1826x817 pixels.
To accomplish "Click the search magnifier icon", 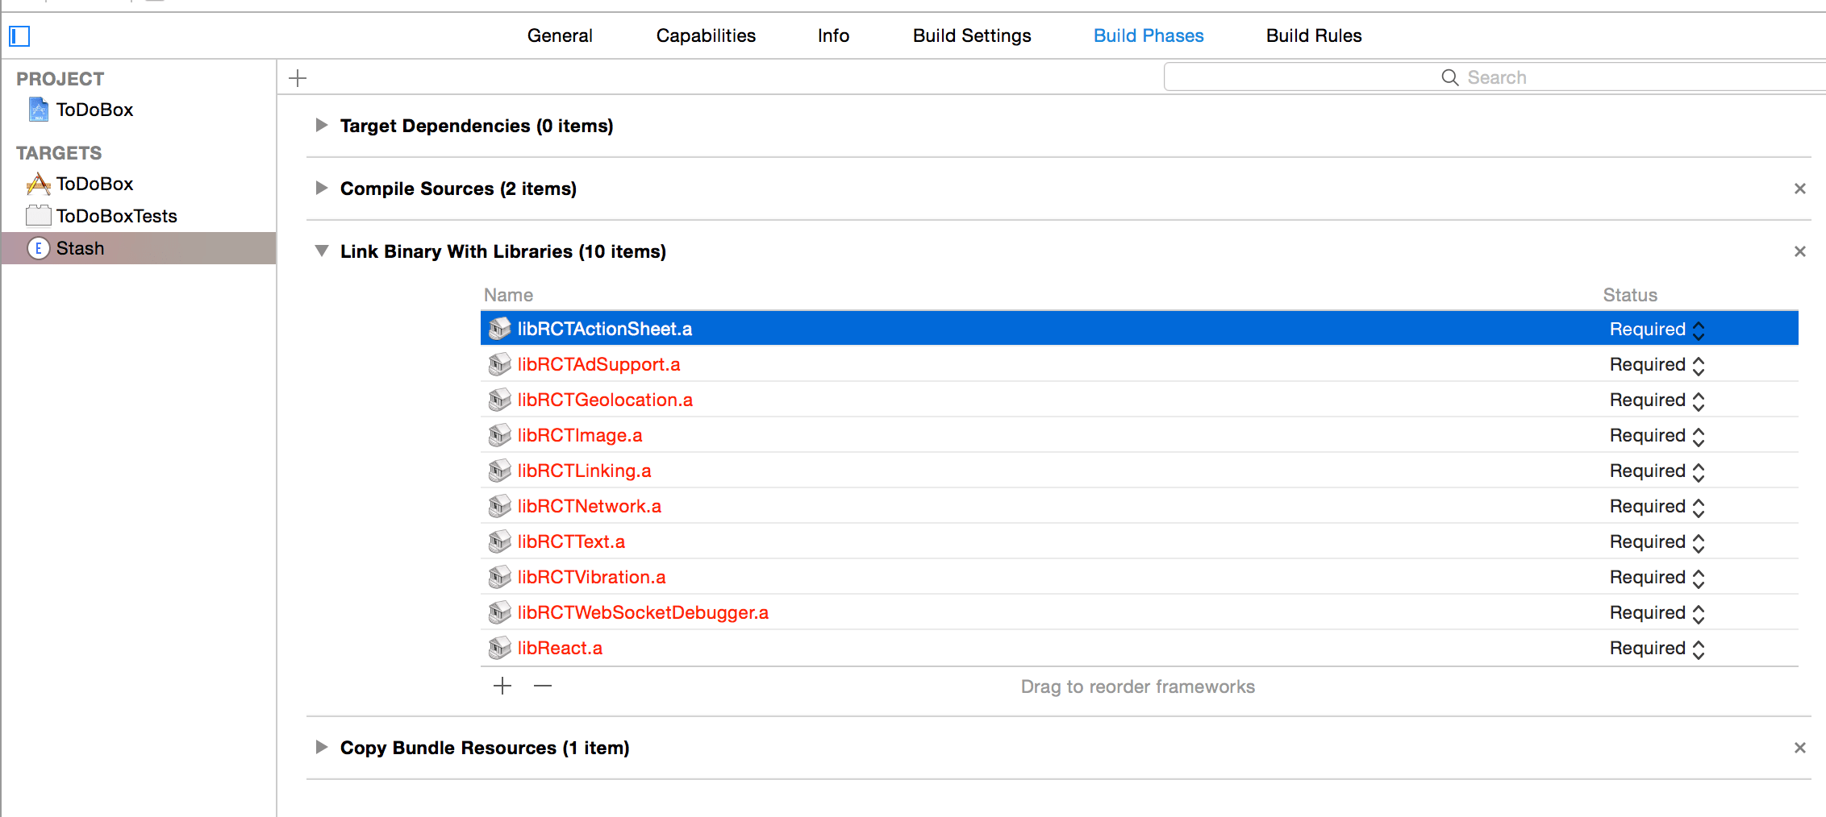I will (1449, 77).
